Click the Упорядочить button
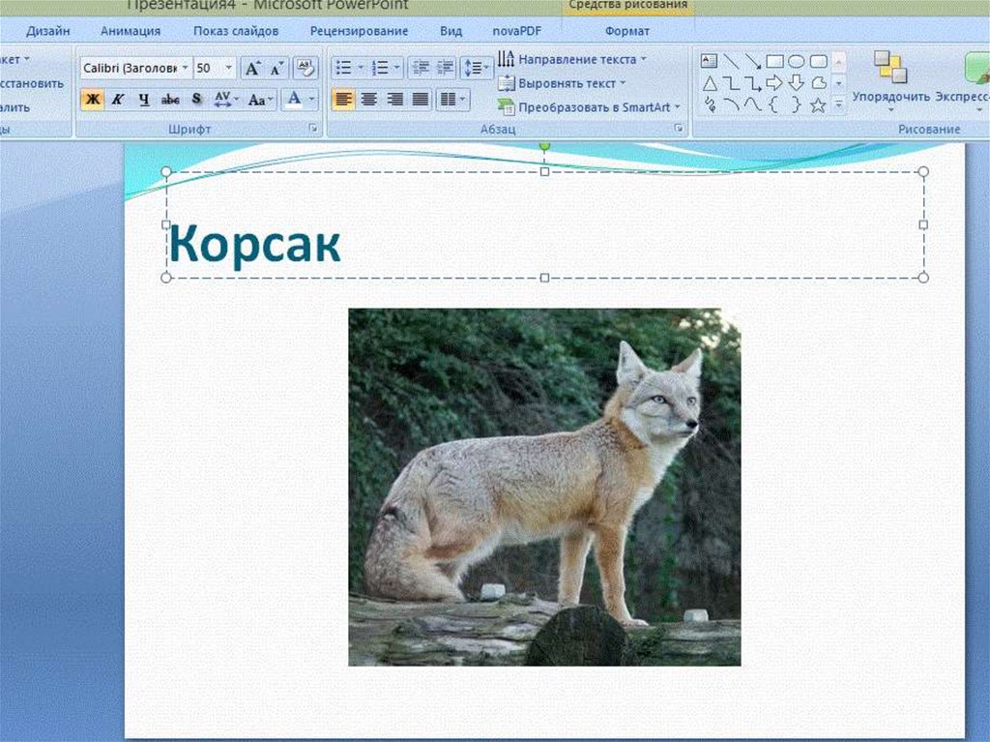The height and width of the screenshot is (742, 990). pyautogui.click(x=890, y=81)
